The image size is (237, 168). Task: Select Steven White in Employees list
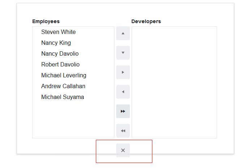coord(58,32)
